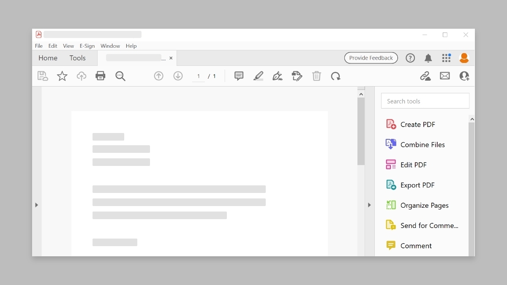Screen dimensions: 507x285
Task: Open the user profile avatar
Action: click(464, 58)
